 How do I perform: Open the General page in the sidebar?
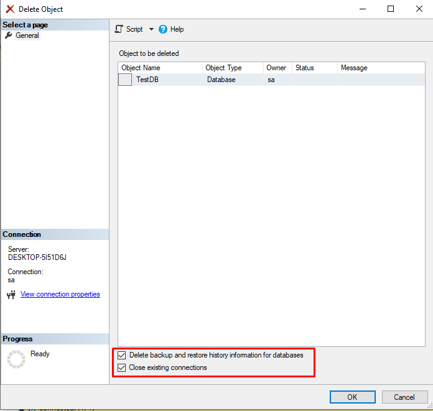pos(27,35)
